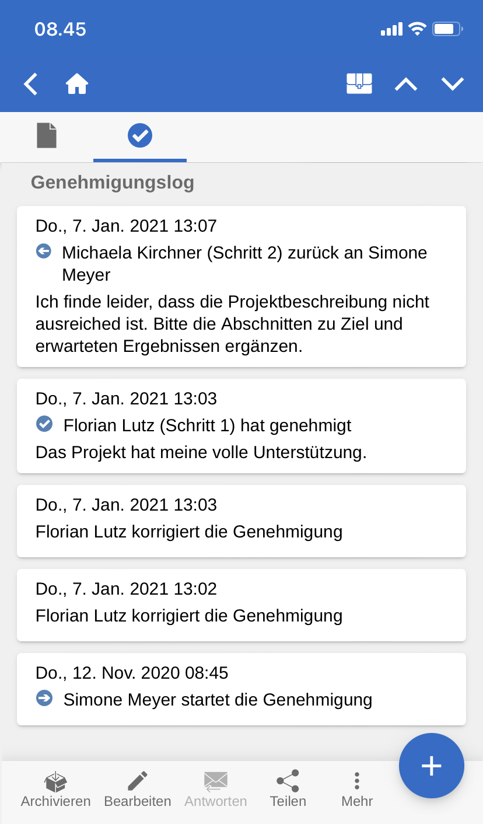Open Michaela Kirchner's returned-approval log entry

pyautogui.click(x=242, y=287)
